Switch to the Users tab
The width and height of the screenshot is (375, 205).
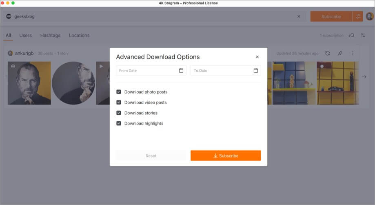[25, 36]
